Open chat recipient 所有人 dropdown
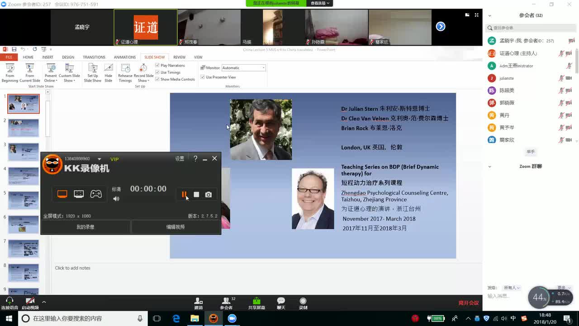 [512, 288]
